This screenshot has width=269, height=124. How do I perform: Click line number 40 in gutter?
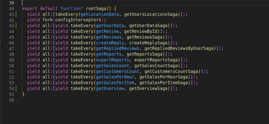pyautogui.click(x=11, y=9)
